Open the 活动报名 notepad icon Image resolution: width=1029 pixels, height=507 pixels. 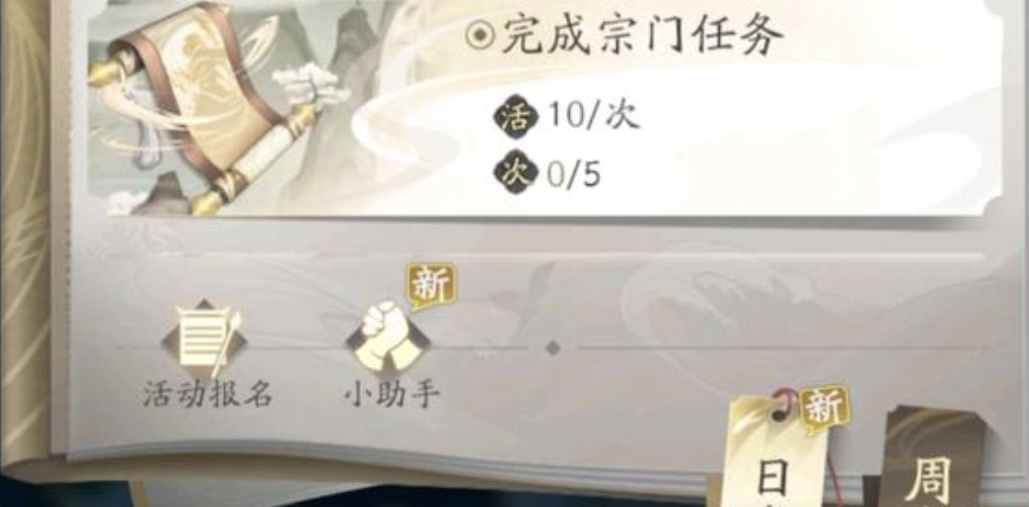(204, 338)
